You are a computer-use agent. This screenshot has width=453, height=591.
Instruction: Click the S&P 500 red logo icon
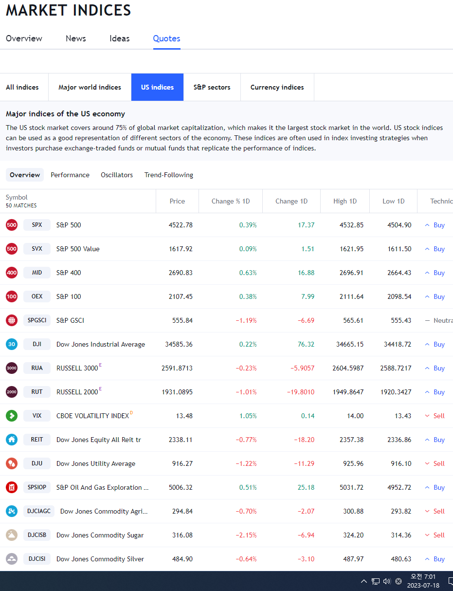[12, 225]
